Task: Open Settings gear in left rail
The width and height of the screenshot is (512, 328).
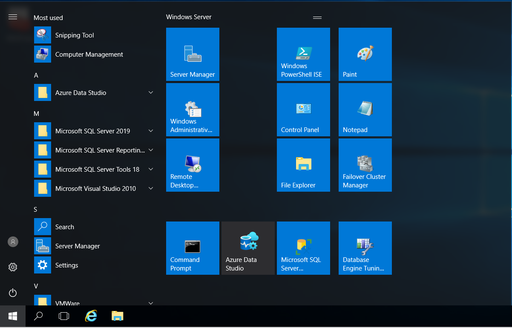Action: (13, 267)
